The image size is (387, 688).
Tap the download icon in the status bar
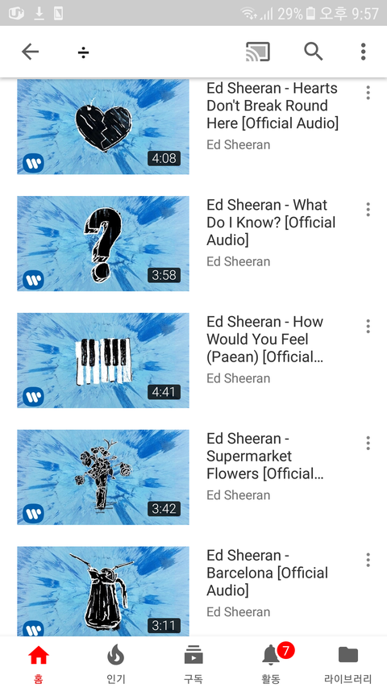coord(39,14)
